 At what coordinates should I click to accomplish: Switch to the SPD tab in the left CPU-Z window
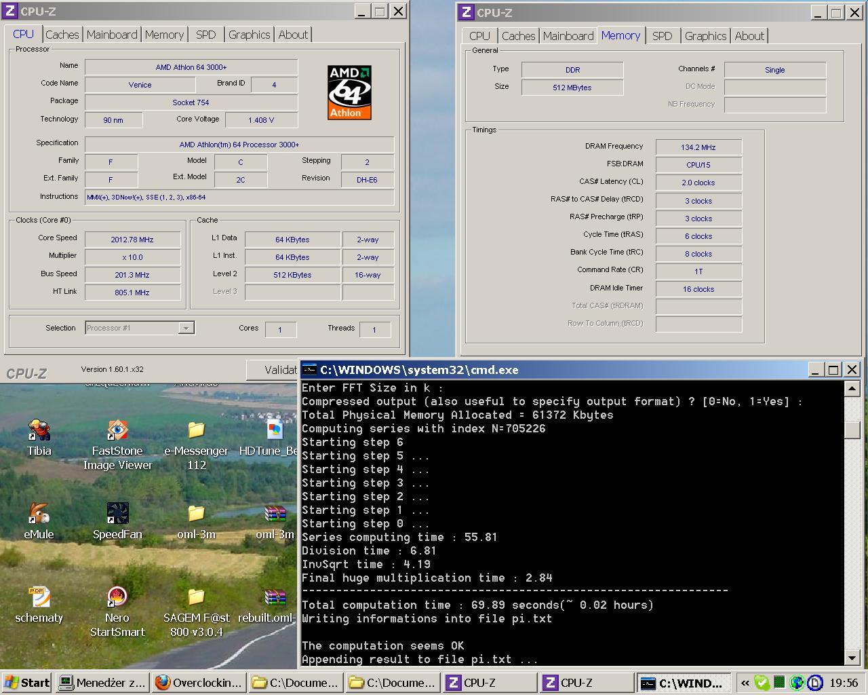coord(206,35)
